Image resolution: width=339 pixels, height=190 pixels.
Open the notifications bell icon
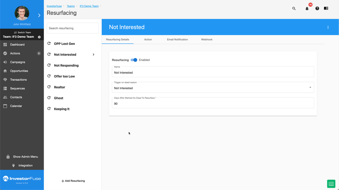point(307,9)
